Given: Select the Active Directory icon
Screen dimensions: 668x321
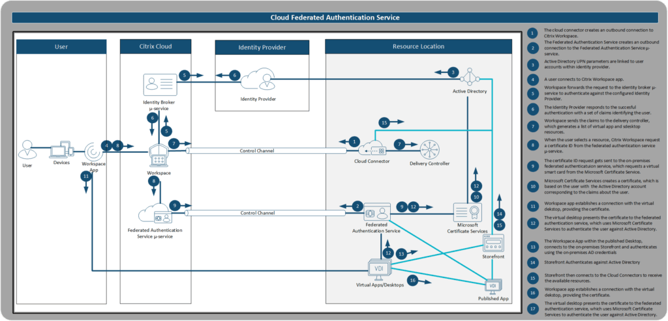Looking at the screenshot, I should (470, 77).
